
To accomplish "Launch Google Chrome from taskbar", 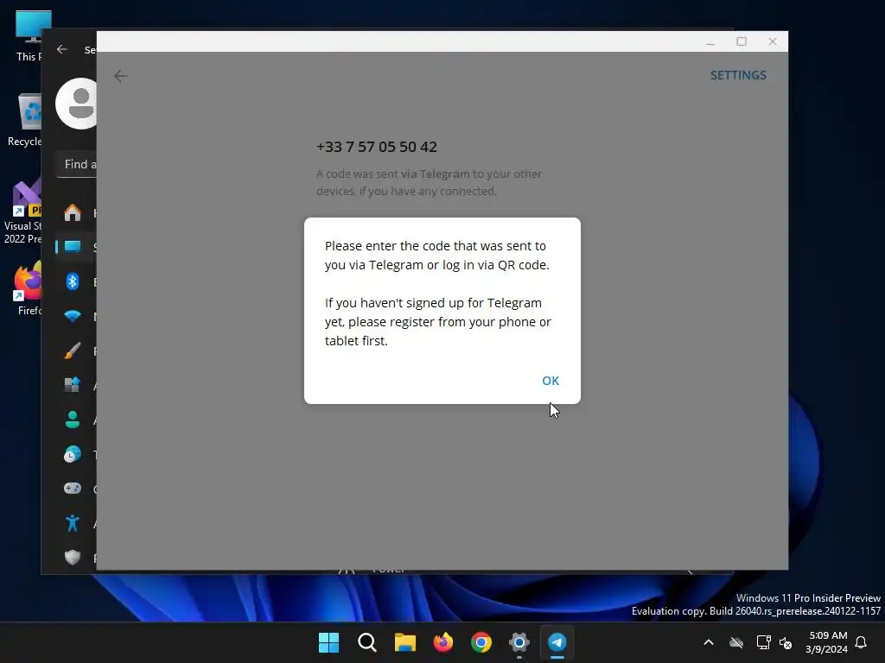I will click(481, 642).
